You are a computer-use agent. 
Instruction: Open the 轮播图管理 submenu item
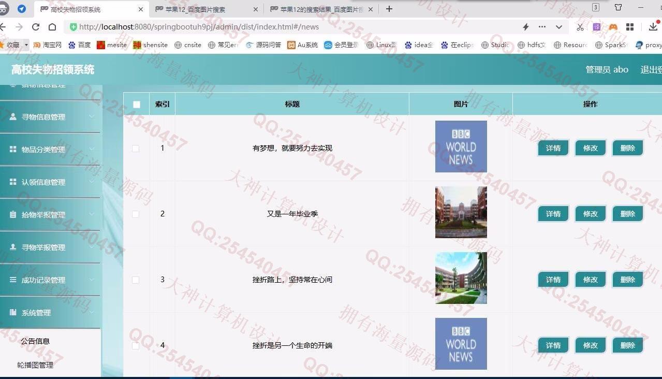35,365
